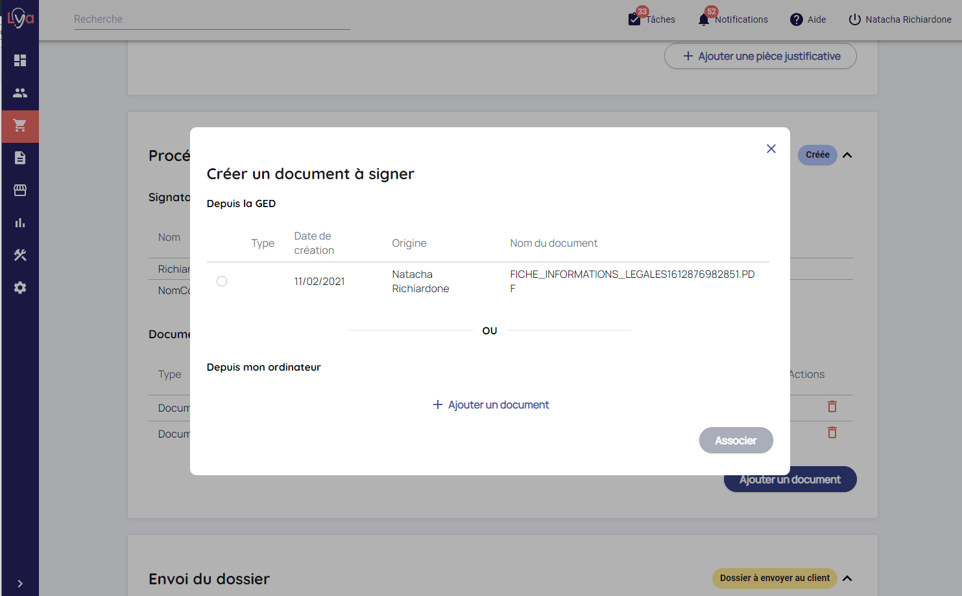This screenshot has height=596, width=962.
Task: Click the Recherche search field
Action: tap(211, 19)
